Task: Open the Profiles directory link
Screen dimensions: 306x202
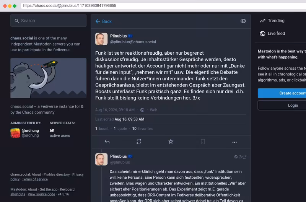Action: [x=57, y=174]
